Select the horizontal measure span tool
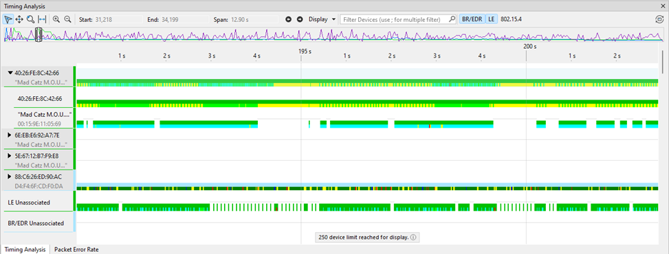This screenshot has width=669, height=254. coord(42,19)
